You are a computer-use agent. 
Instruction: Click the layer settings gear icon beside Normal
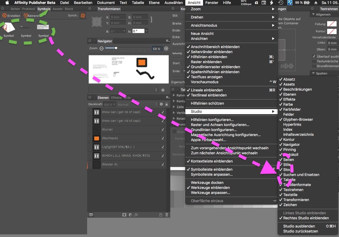161,104
